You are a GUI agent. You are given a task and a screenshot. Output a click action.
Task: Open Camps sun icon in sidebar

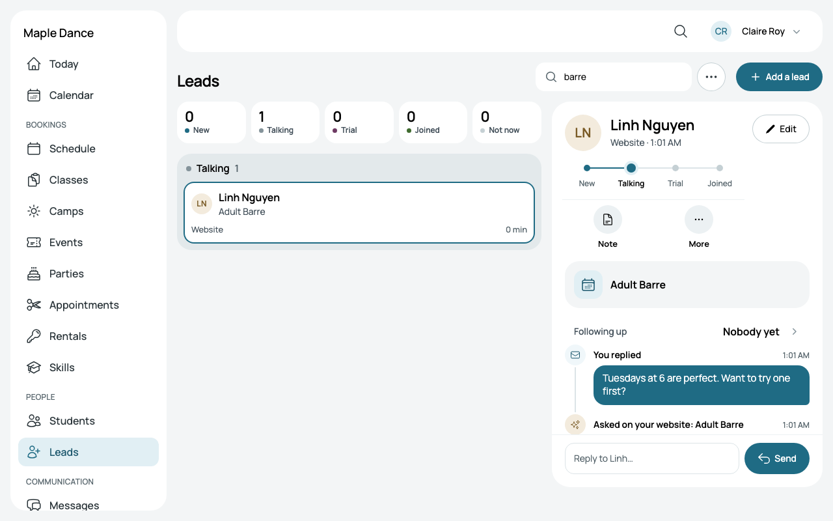[34, 211]
